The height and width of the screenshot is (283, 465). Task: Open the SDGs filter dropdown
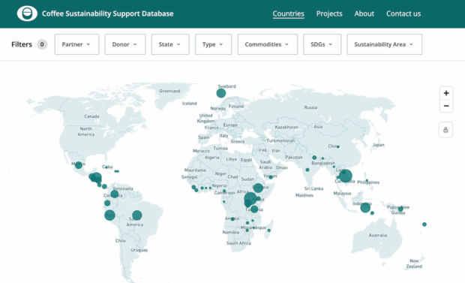coord(322,44)
